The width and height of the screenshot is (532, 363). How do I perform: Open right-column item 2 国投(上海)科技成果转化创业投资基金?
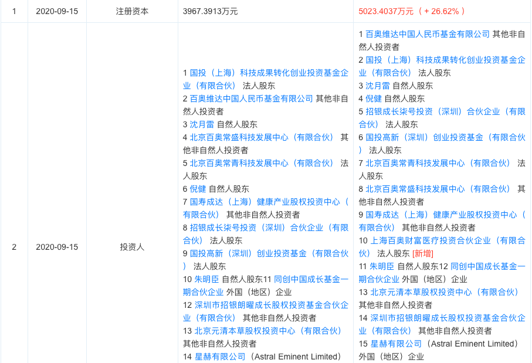tap(445, 60)
